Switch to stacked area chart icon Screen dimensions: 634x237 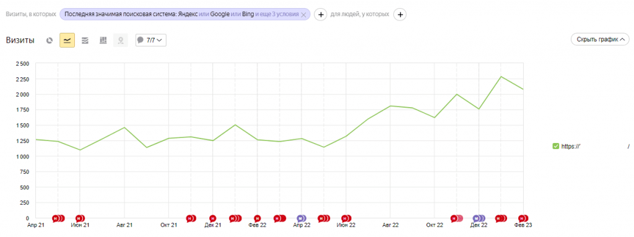click(85, 40)
